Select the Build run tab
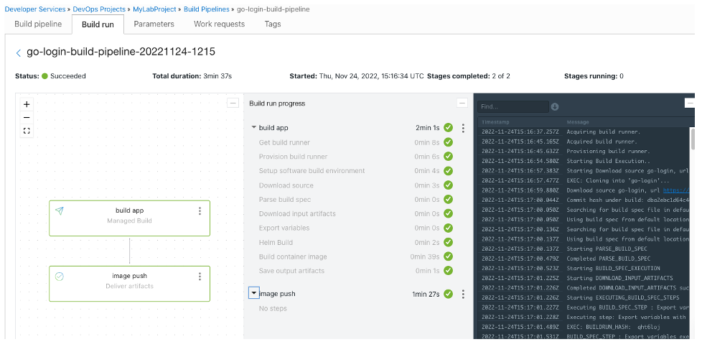This screenshot has height=352, width=702. coord(98,24)
